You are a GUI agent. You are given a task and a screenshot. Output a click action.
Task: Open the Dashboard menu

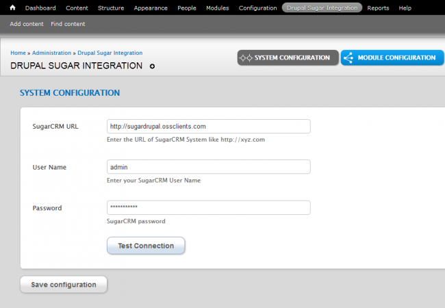click(x=40, y=8)
